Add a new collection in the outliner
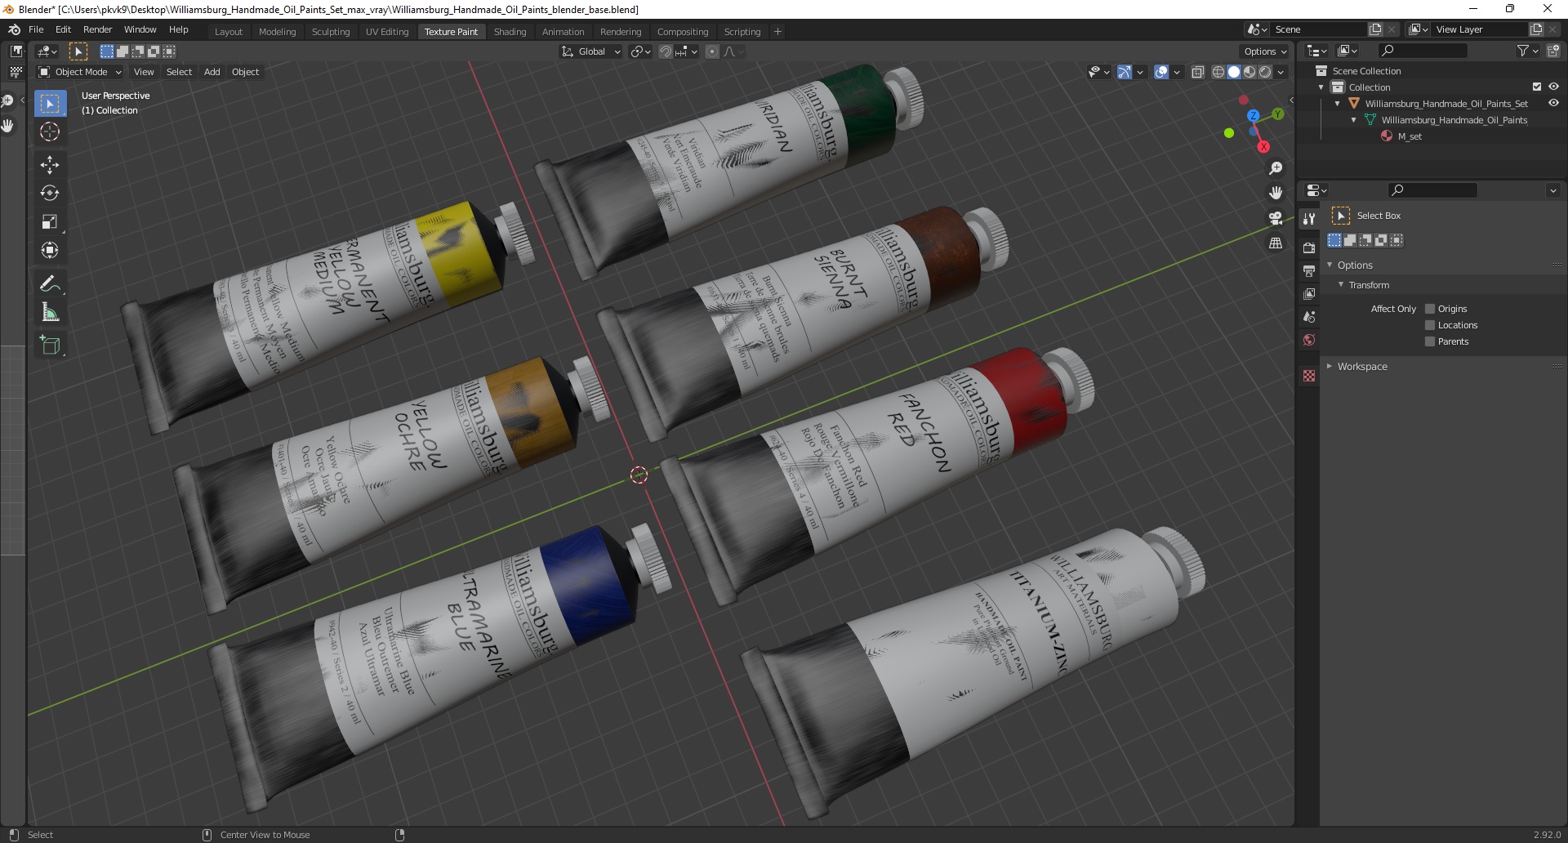Viewport: 1568px width, 843px height. 1553,51
